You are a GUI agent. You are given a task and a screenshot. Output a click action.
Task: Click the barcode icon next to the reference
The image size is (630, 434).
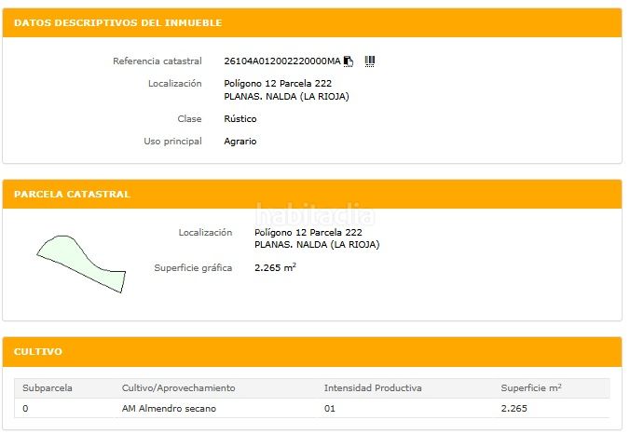(x=370, y=61)
